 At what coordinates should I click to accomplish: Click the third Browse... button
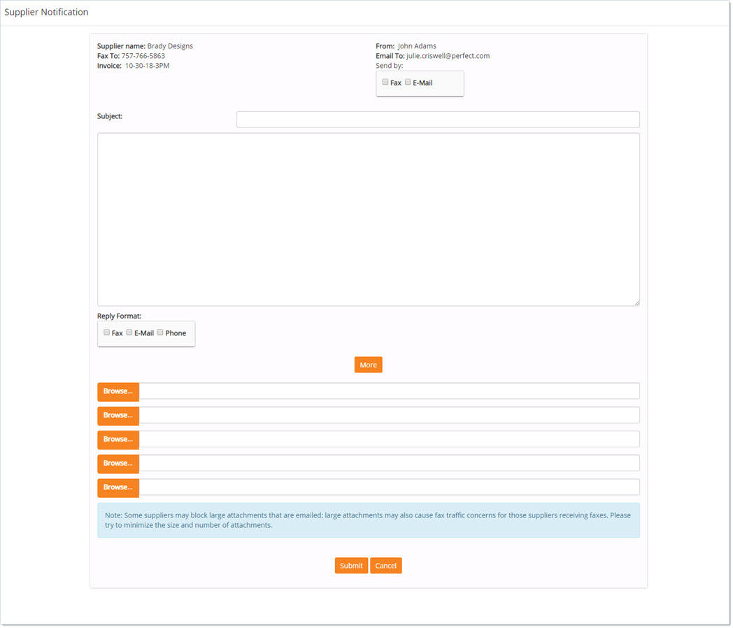[118, 440]
